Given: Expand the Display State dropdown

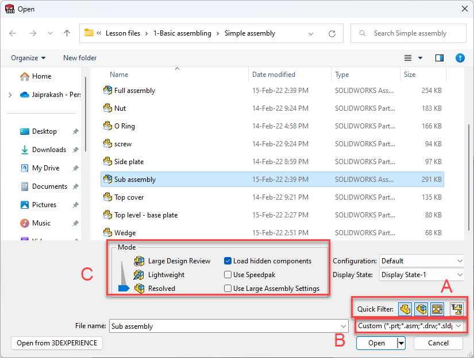Looking at the screenshot, I should [x=421, y=275].
